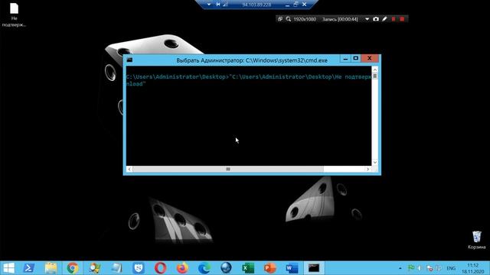Image resolution: width=490 pixels, height=275 pixels.
Task: Click the green flag Action Center tray icon
Action: tap(411, 268)
